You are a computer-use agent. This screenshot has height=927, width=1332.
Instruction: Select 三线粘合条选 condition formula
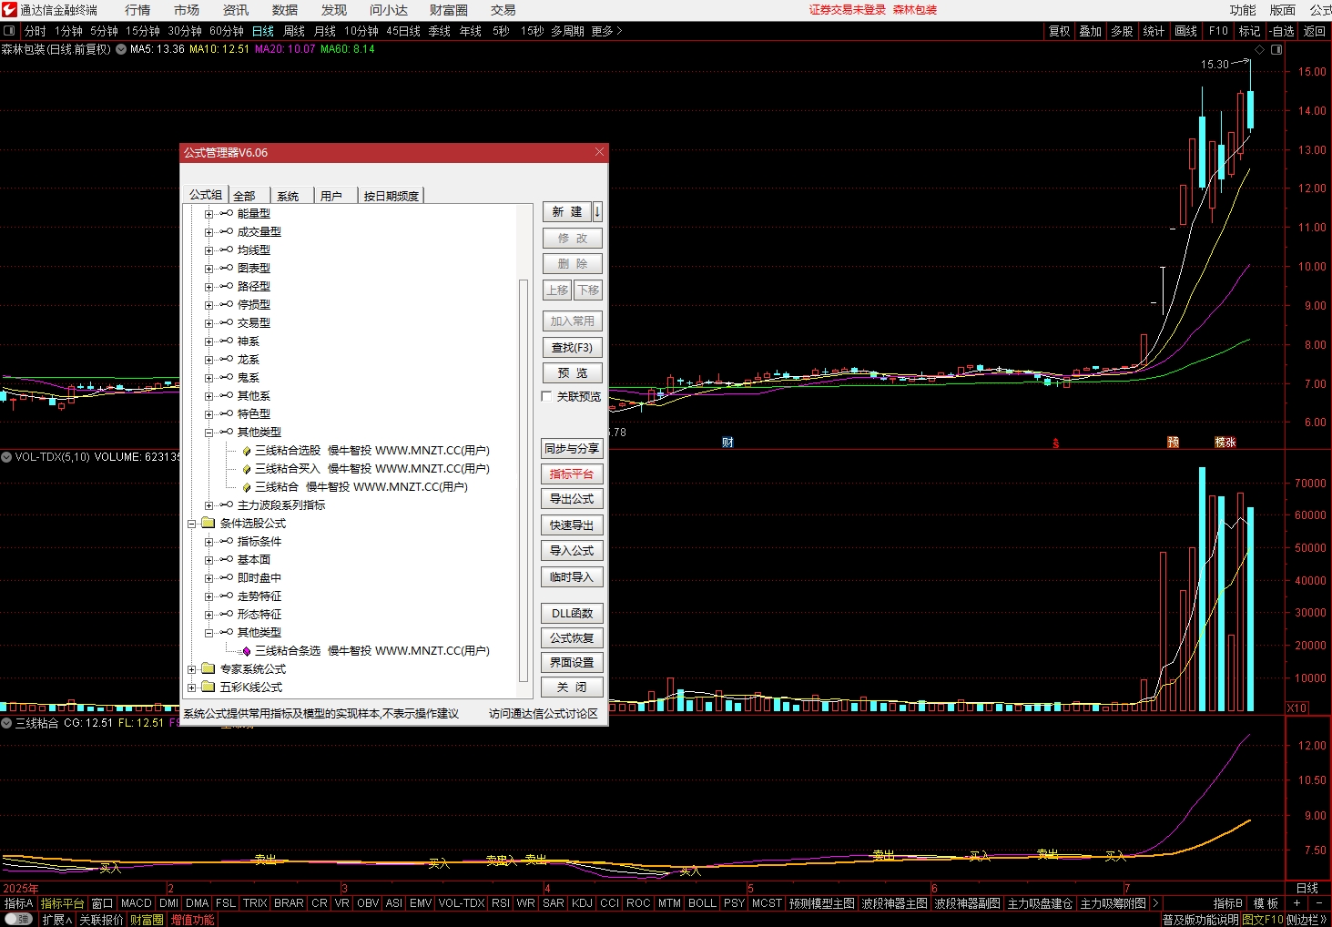click(x=372, y=651)
